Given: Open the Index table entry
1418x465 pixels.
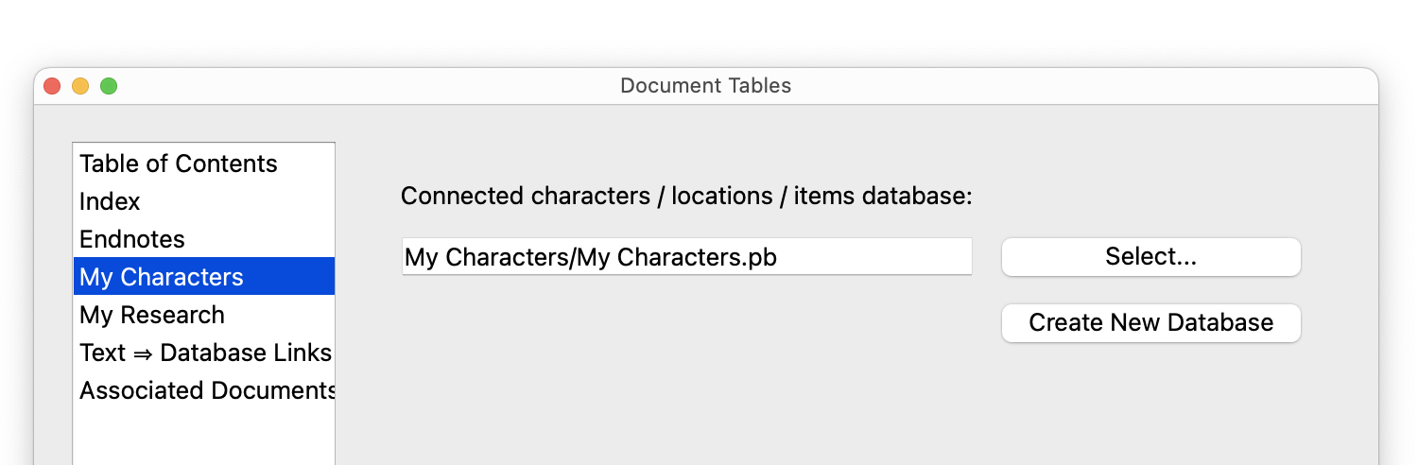Looking at the screenshot, I should tap(110, 201).
